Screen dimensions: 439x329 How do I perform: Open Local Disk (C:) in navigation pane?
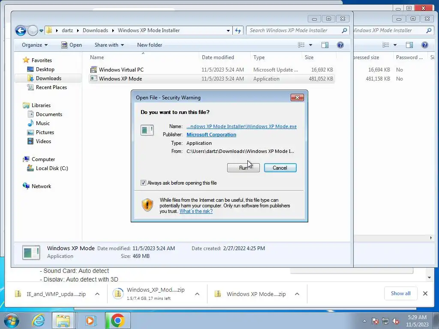click(52, 168)
